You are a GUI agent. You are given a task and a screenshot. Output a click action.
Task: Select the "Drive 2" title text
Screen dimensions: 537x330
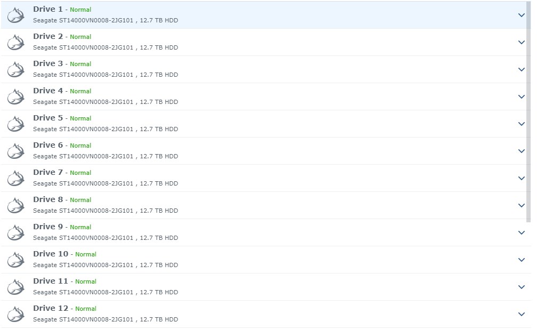coord(48,36)
